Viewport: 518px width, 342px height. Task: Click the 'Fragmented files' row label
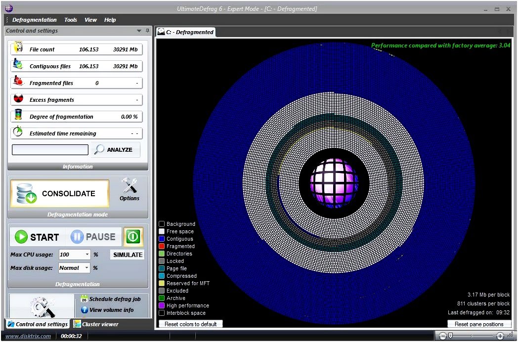pos(51,83)
